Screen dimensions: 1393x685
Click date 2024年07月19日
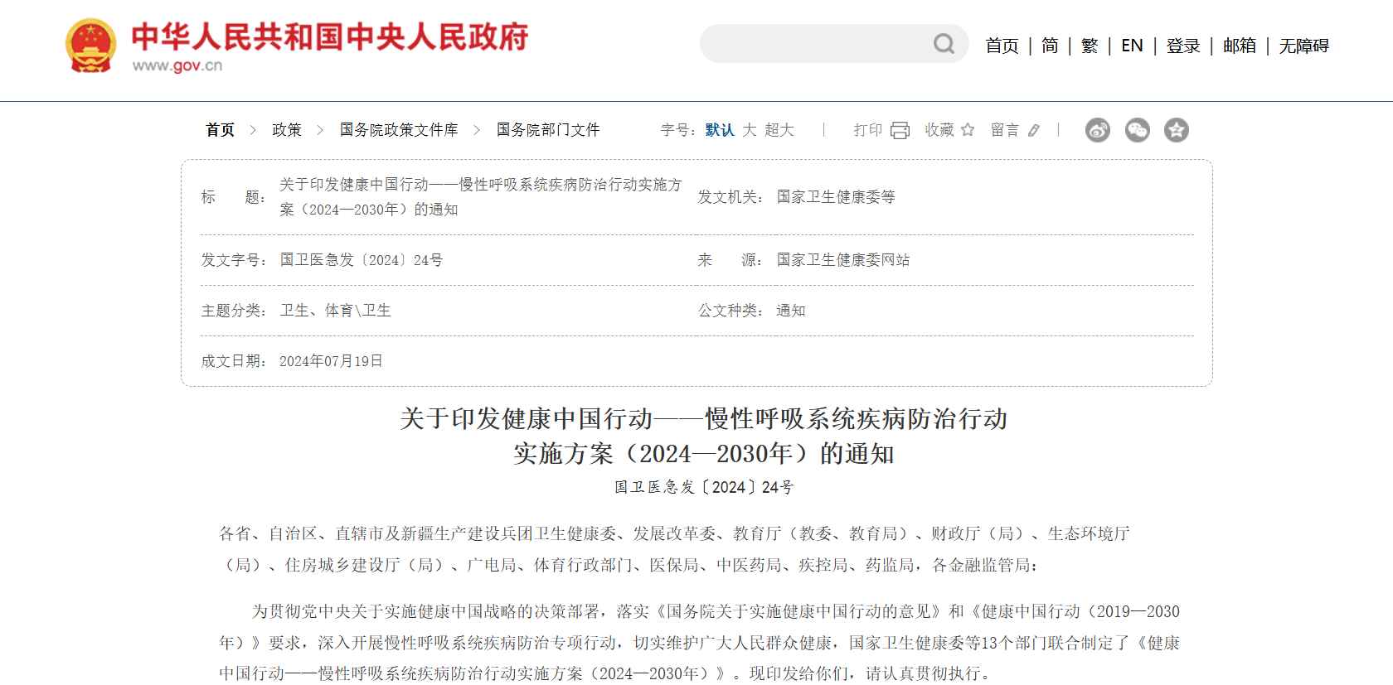331,361
